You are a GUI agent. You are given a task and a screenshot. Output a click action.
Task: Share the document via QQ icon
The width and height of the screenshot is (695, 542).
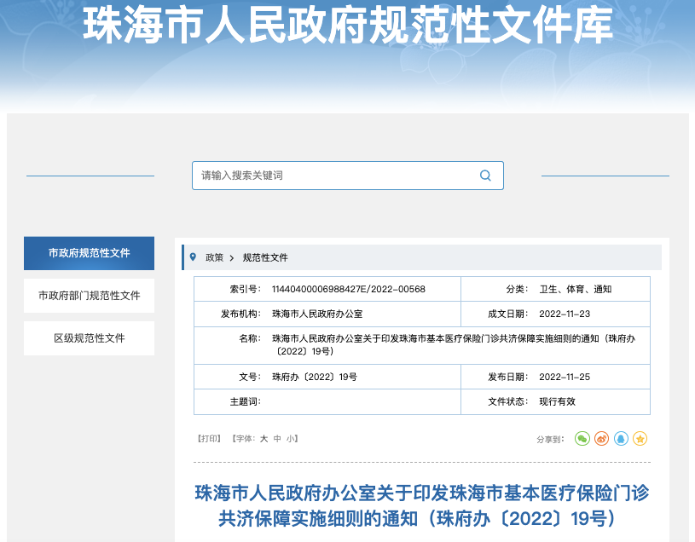click(x=622, y=438)
